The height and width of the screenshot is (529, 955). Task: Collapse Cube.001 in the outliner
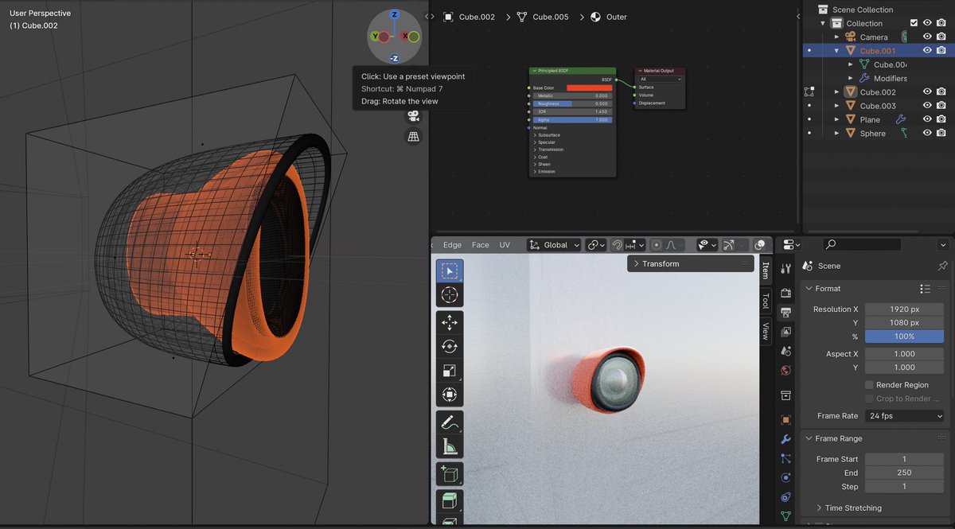pyautogui.click(x=836, y=50)
